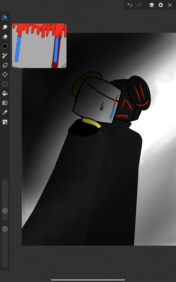Select the Smudge blend tool
This screenshot has height=282, width=176.
click(x=5, y=27)
